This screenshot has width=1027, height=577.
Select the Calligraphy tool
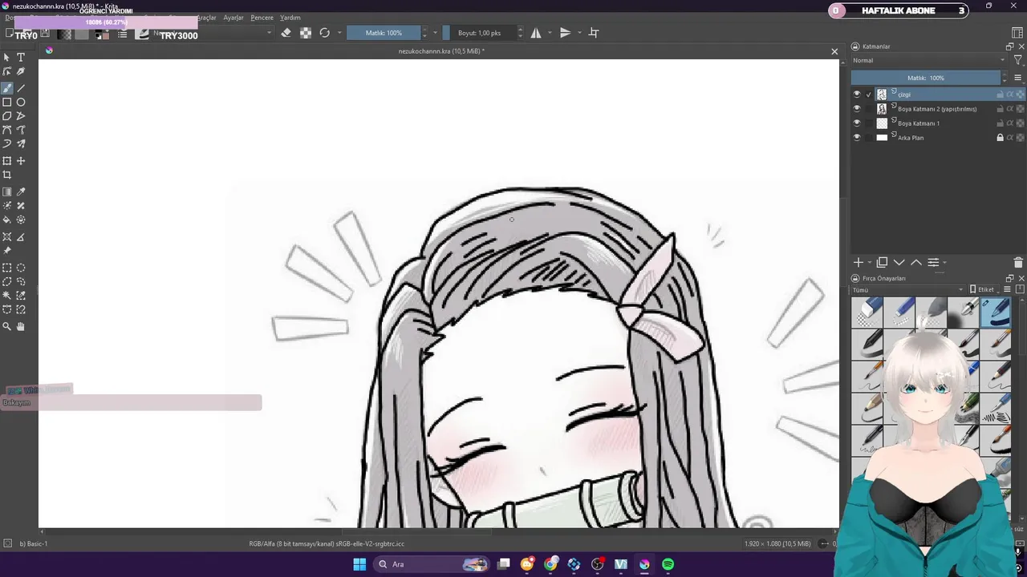[x=21, y=72]
